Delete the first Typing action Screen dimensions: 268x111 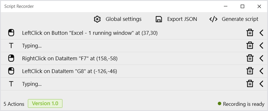coord(250,46)
